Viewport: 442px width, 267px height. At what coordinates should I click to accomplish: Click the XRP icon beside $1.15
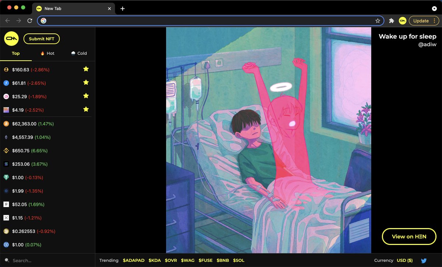6,218
